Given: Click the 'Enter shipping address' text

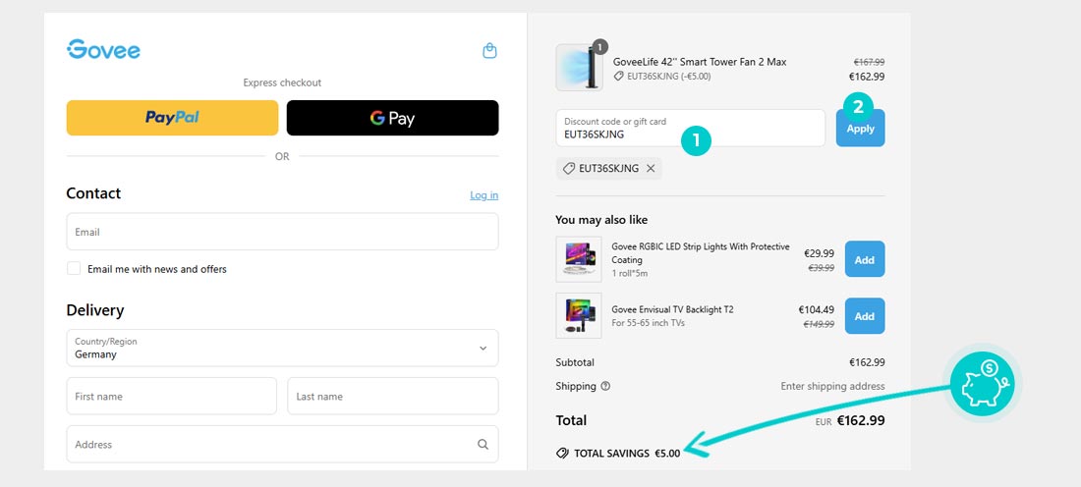Looking at the screenshot, I should coord(832,386).
